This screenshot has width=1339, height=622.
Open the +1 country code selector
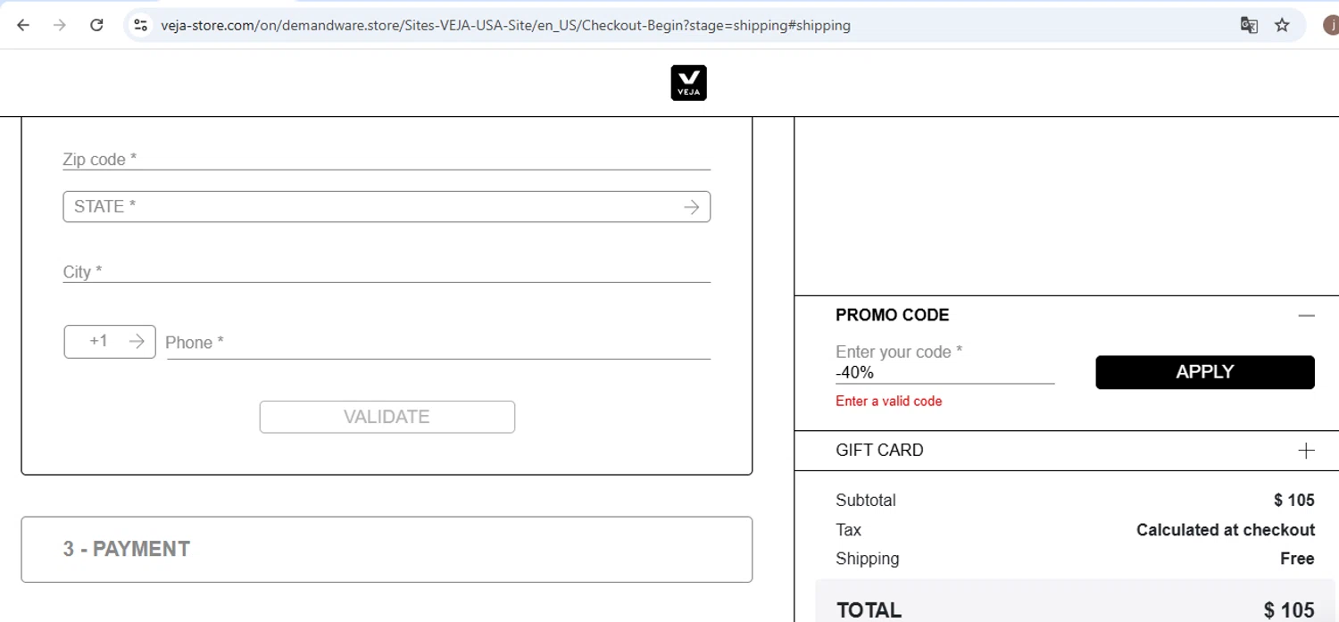[x=110, y=342]
